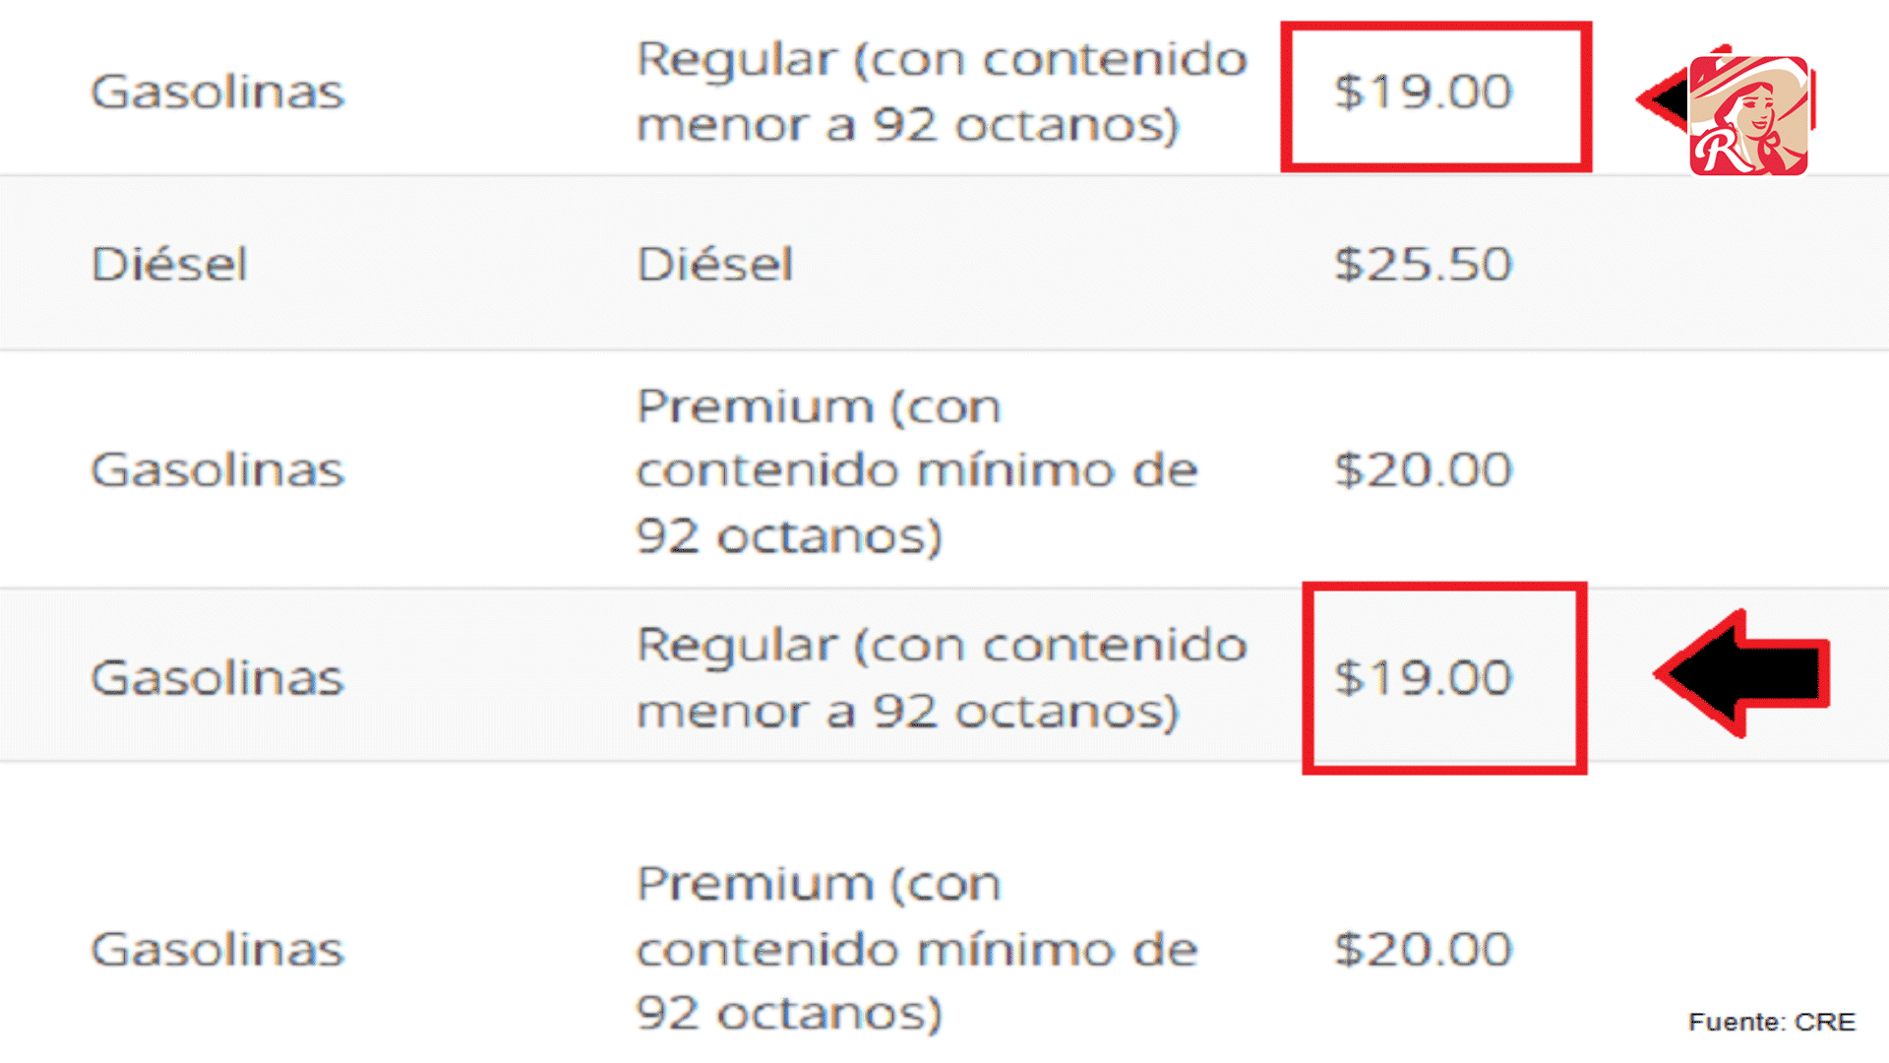
Task: Click the Gasolinas label in the black-arrow row
Action: [217, 678]
